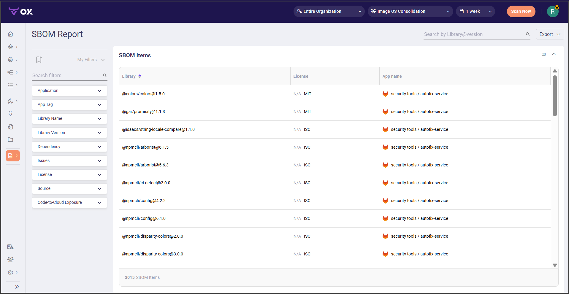Click the home icon in the sidebar
Image resolution: width=569 pixels, height=294 pixels.
[x=10, y=34]
